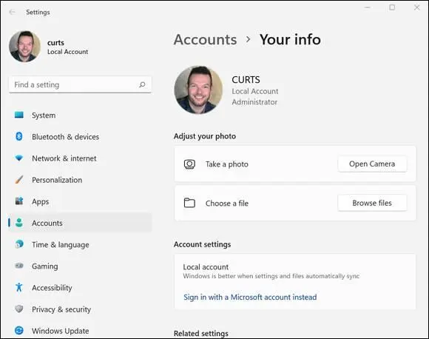Click the Take a photo label
This screenshot has width=429, height=339.
pyautogui.click(x=227, y=164)
